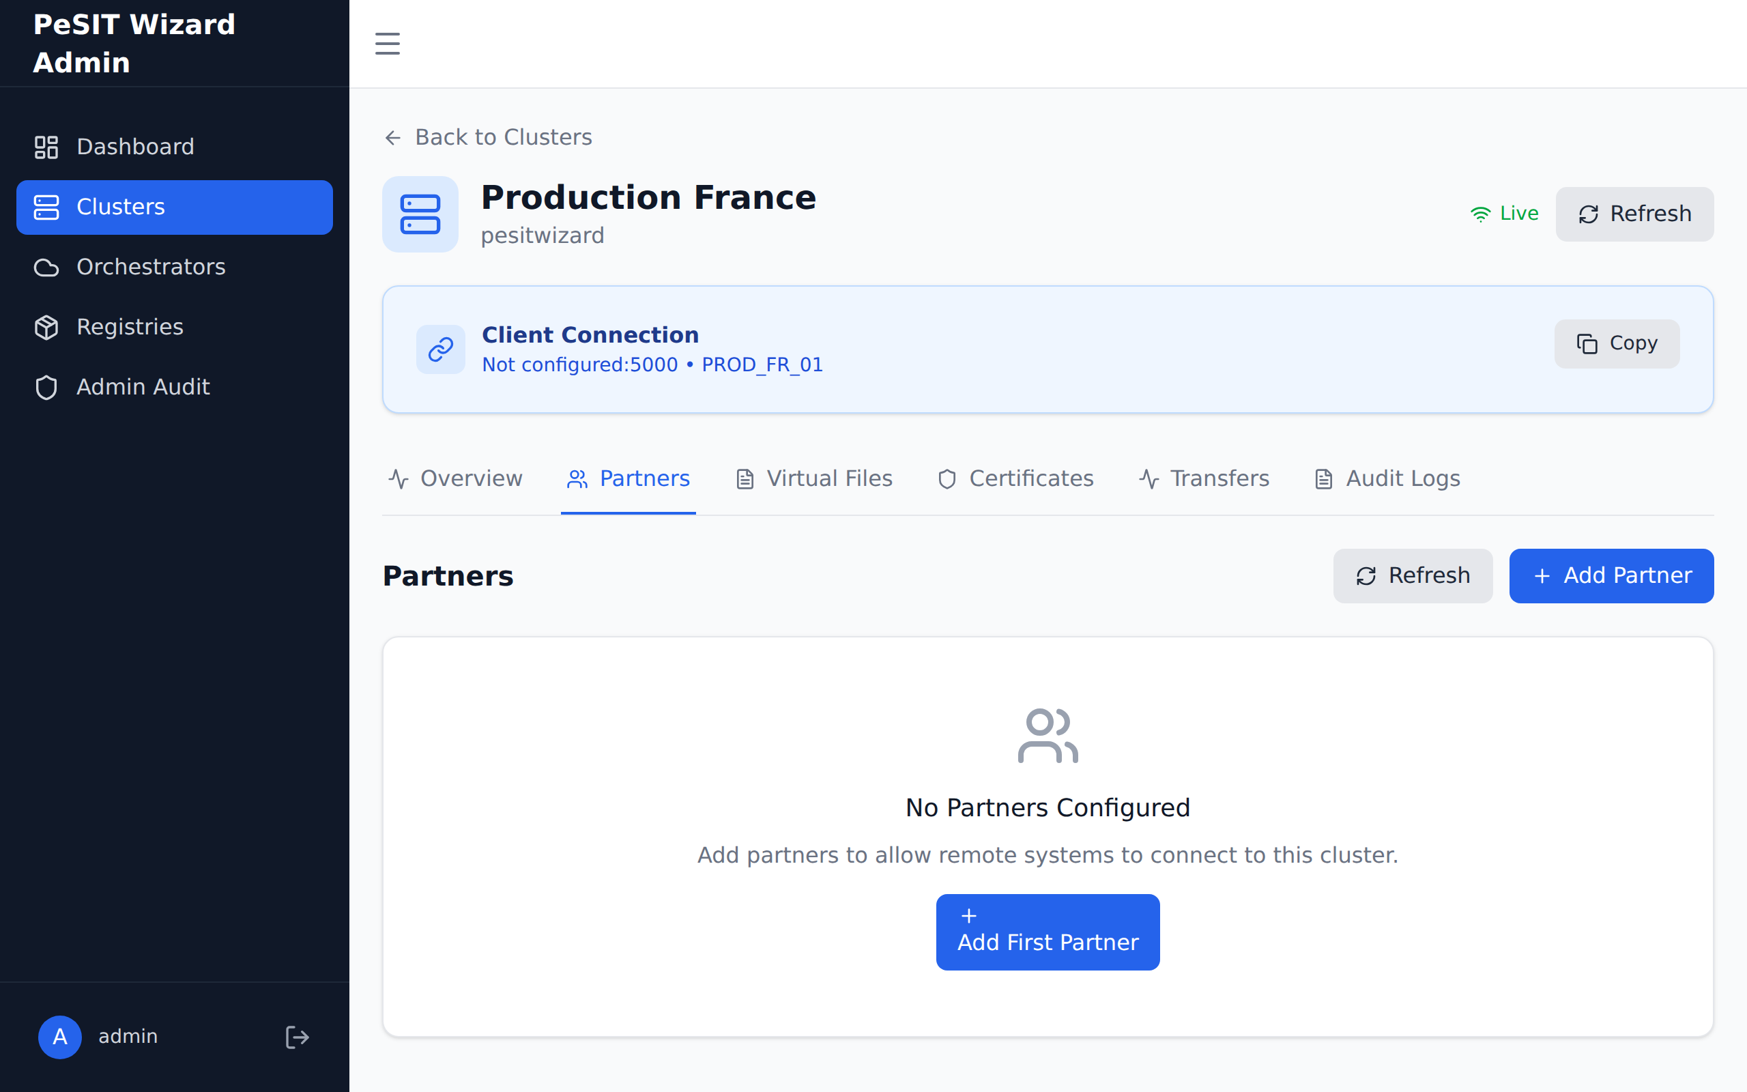Screen dimensions: 1747x1092
Task: Click the Production France cluster server icon
Action: point(420,214)
